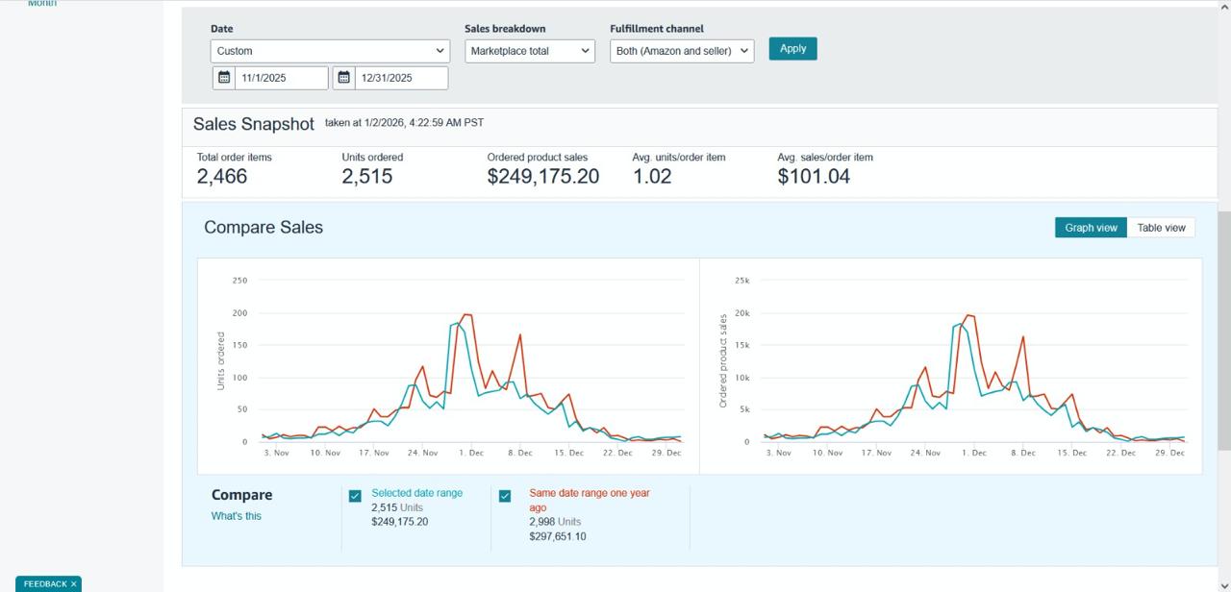The height and width of the screenshot is (592, 1231).
Task: Open the Fulfillment channel dropdown
Action: pos(682,51)
